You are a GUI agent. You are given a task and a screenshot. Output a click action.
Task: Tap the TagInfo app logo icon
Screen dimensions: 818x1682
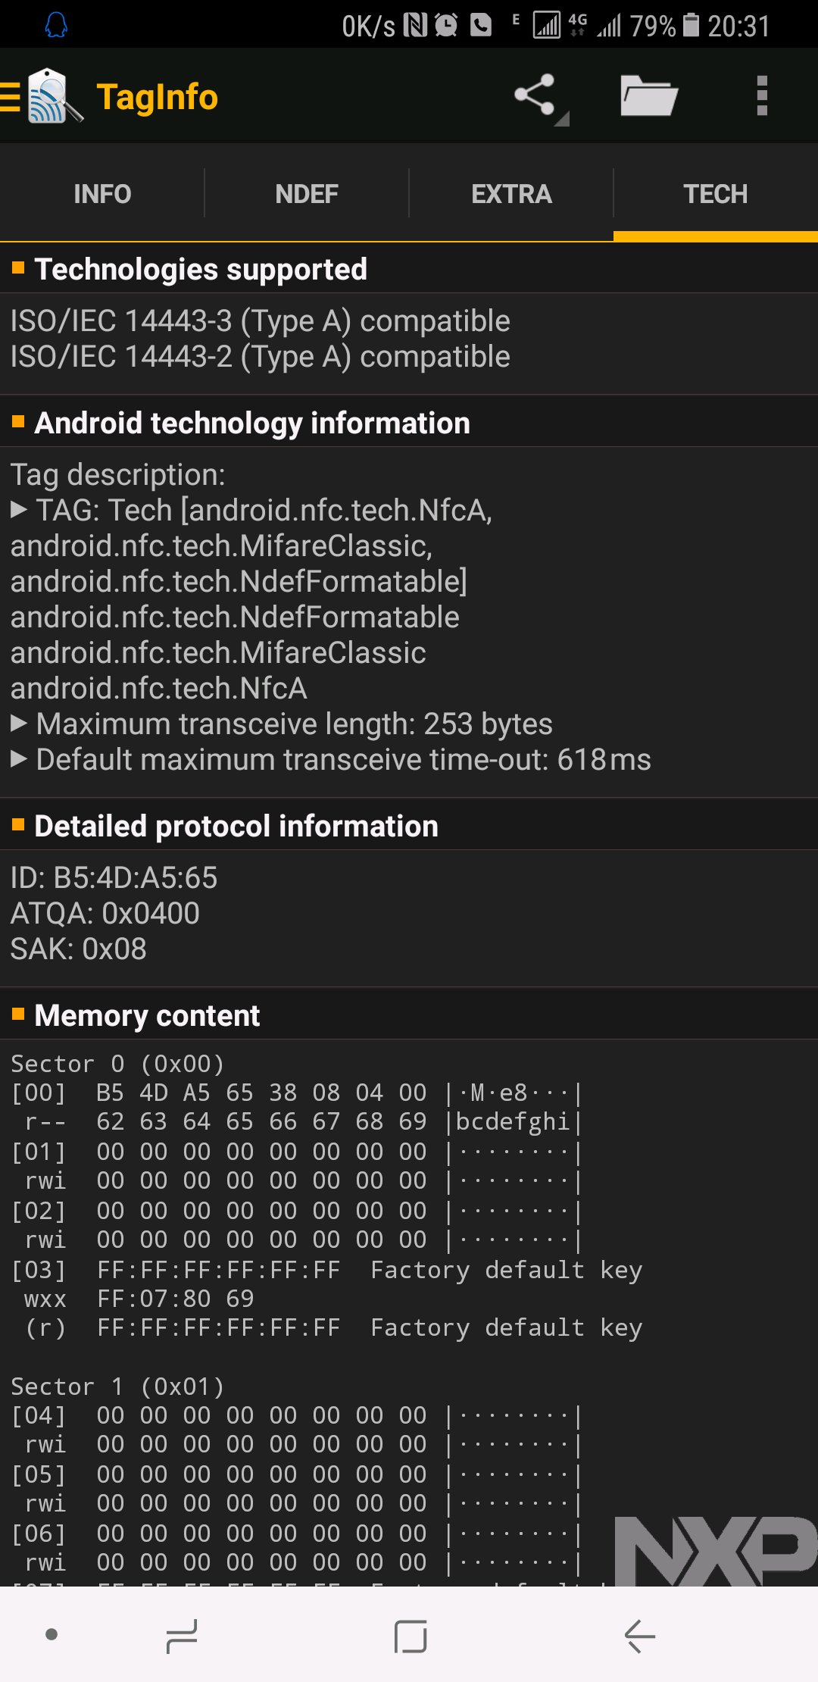tap(55, 97)
